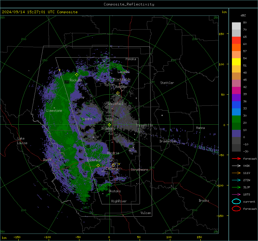Select the pink 42-45 dBZ swatch
258x241 pixels.
[236, 83]
